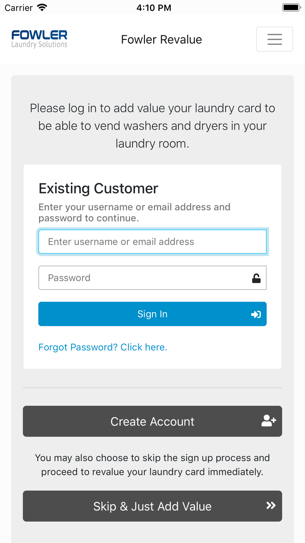Image resolution: width=305 pixels, height=543 pixels.
Task: Click the padlock icon in Password field
Action: 256,278
